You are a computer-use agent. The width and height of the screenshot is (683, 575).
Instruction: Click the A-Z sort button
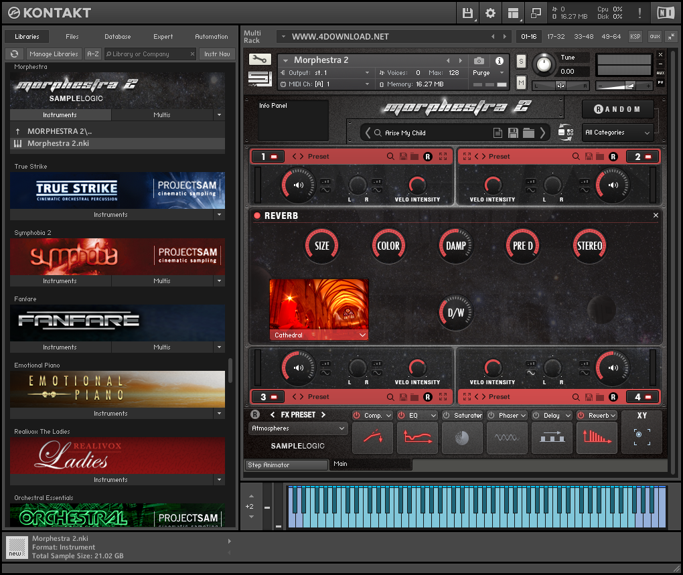tap(93, 54)
